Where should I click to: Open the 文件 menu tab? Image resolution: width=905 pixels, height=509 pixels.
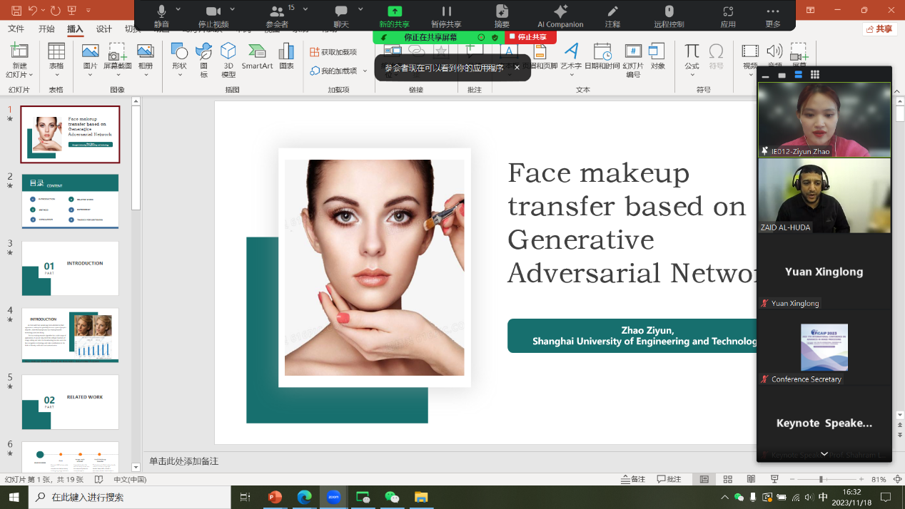tap(16, 29)
